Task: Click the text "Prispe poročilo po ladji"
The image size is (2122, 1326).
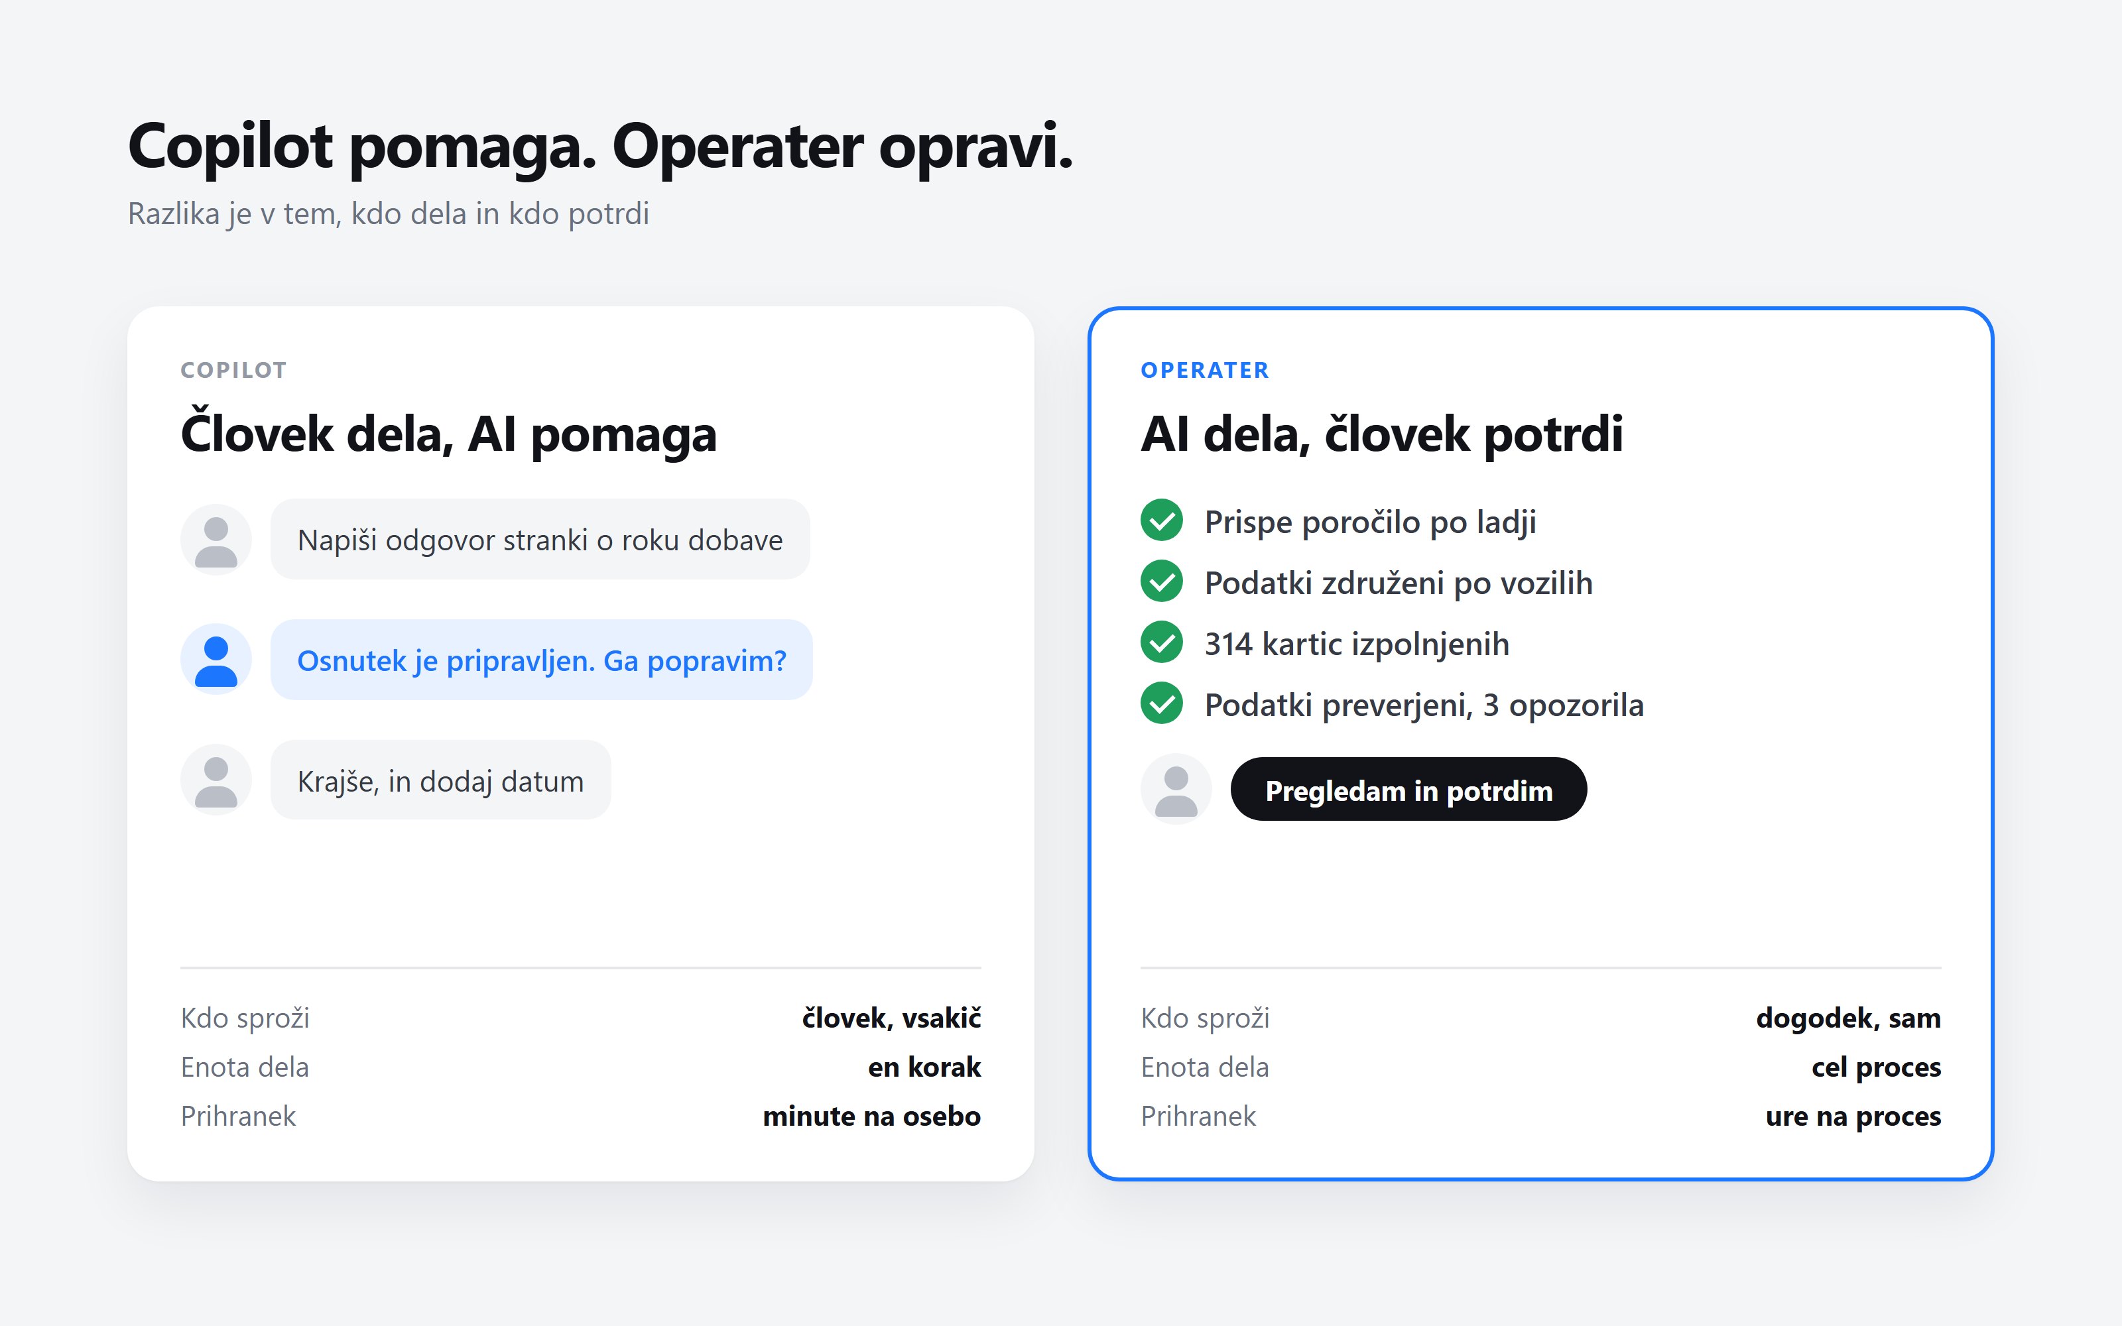Action: (1371, 522)
